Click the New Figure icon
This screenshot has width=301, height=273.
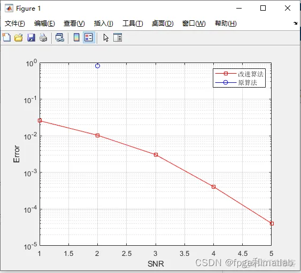tap(6, 37)
